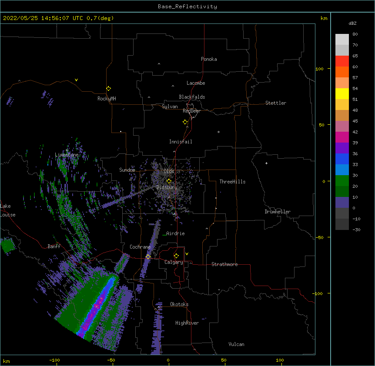The width and height of the screenshot is (375, 366).
Task: Click the Ponoka city label
Action: coord(209,59)
